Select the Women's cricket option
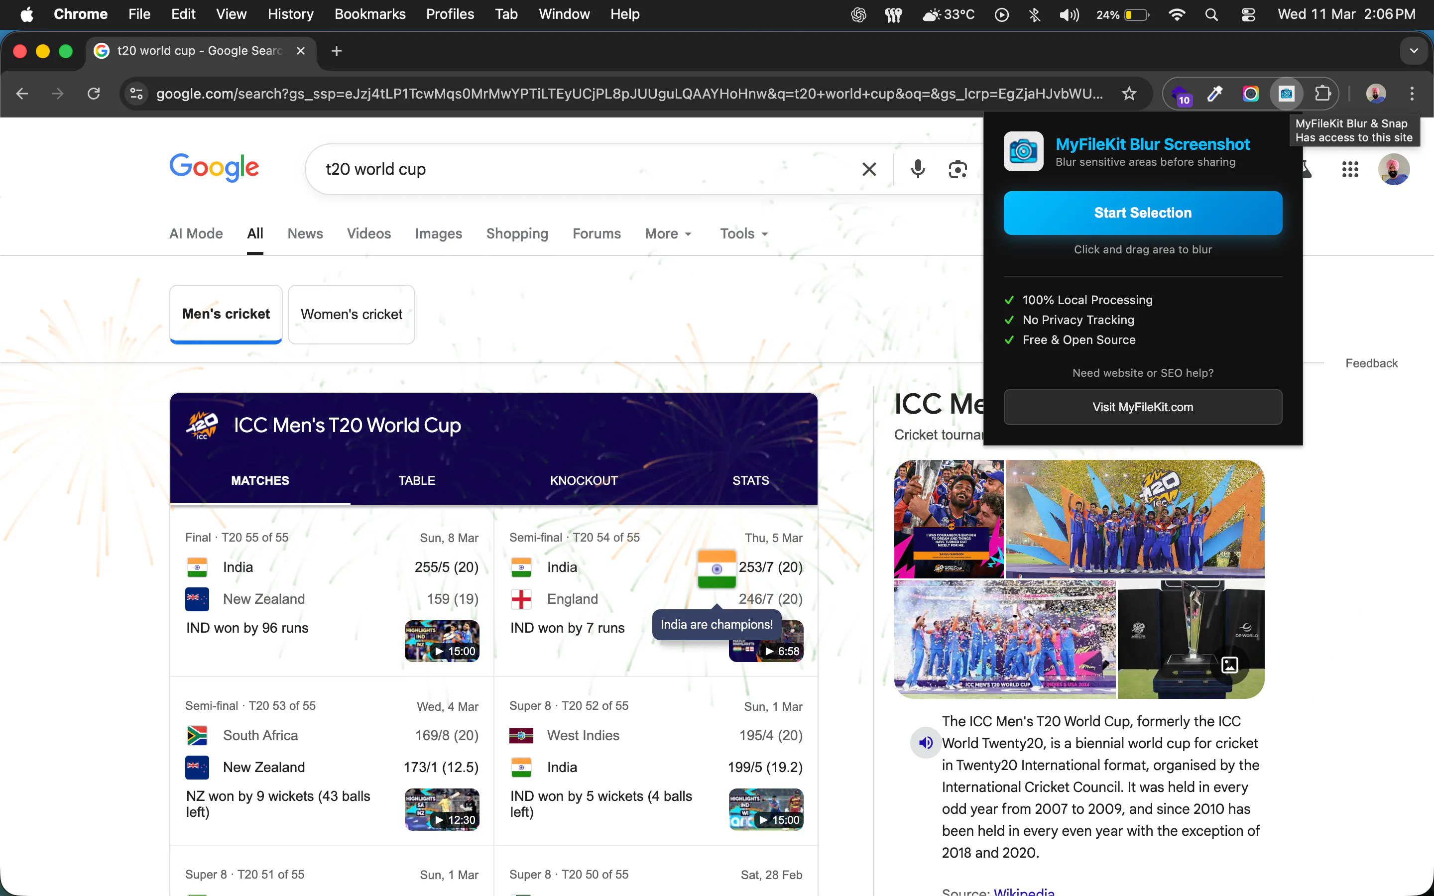The height and width of the screenshot is (896, 1434). [352, 314]
